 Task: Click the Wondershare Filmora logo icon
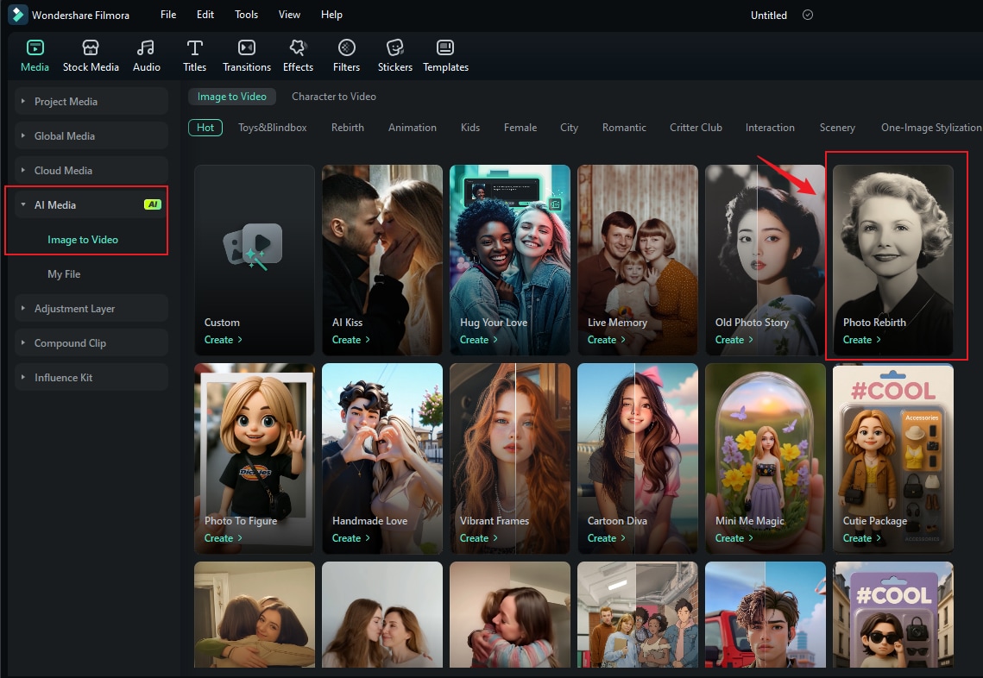tap(17, 15)
